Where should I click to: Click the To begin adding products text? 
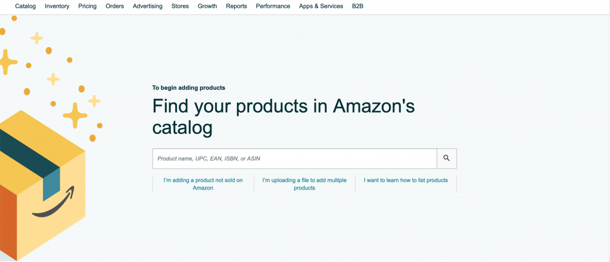click(x=189, y=88)
